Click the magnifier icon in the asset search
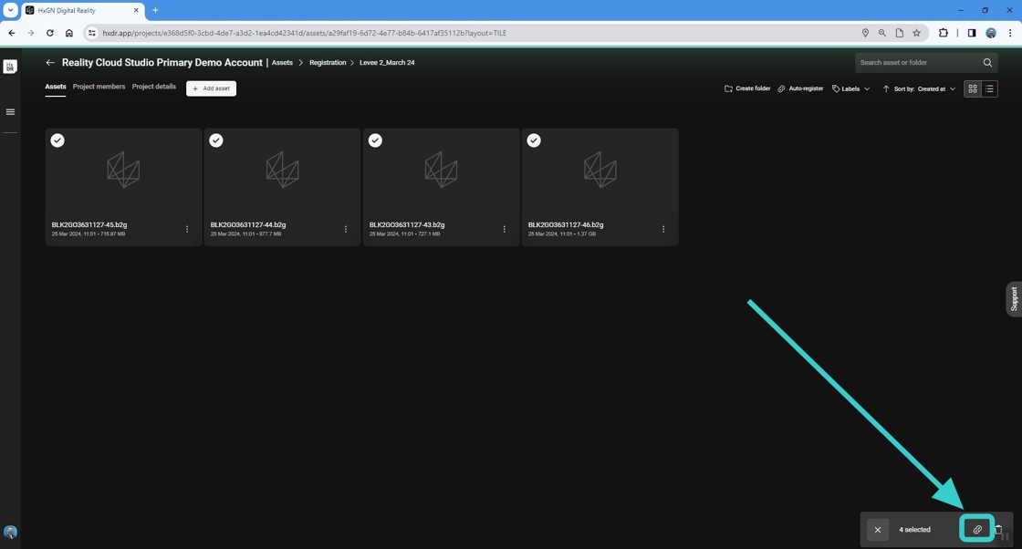 pyautogui.click(x=987, y=63)
